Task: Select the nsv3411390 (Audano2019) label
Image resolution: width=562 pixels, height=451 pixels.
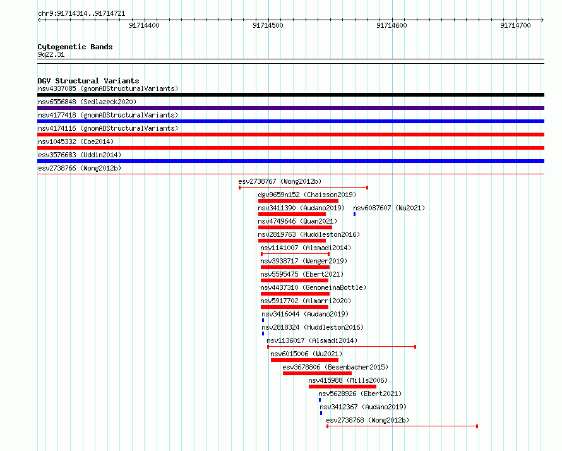Action: [x=301, y=208]
